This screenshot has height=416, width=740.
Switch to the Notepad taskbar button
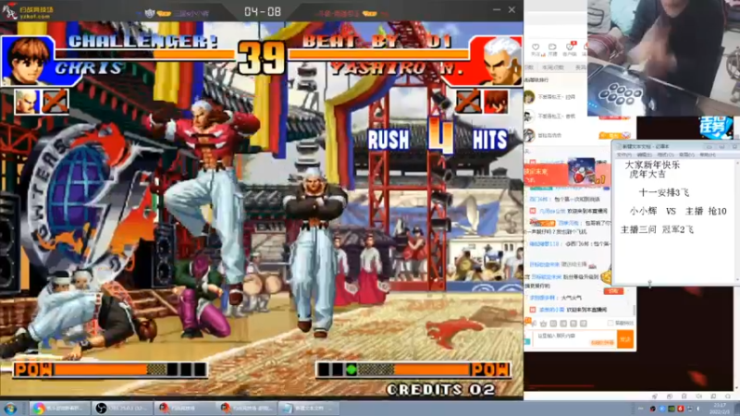point(309,408)
